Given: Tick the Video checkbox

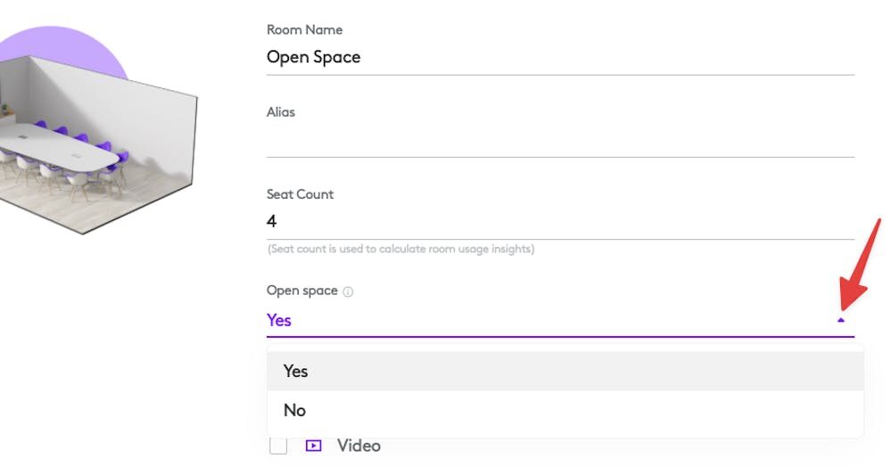Looking at the screenshot, I should pyautogui.click(x=278, y=446).
